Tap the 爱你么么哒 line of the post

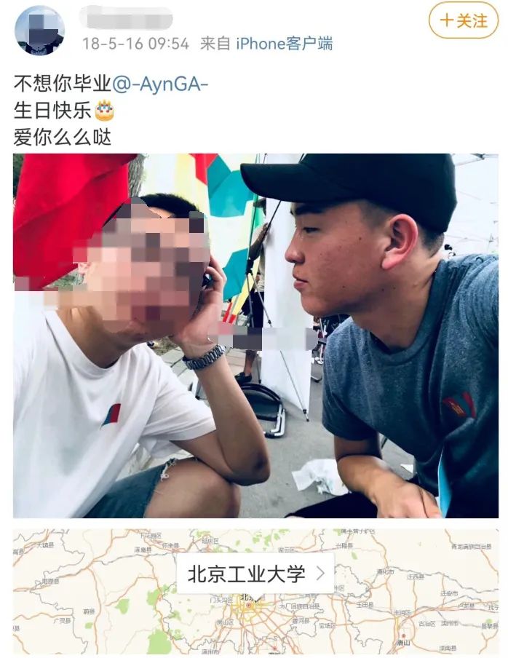pyautogui.click(x=63, y=138)
